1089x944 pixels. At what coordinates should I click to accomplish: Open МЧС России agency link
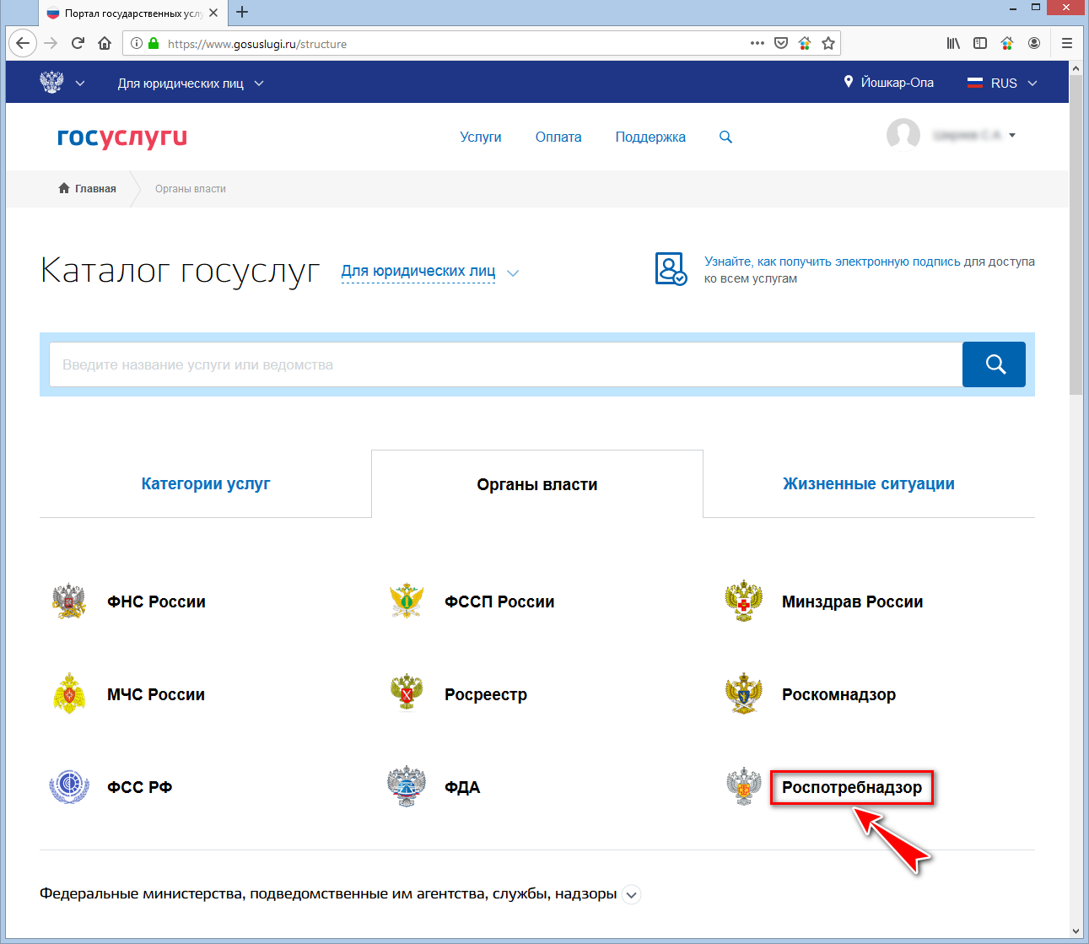pos(156,694)
